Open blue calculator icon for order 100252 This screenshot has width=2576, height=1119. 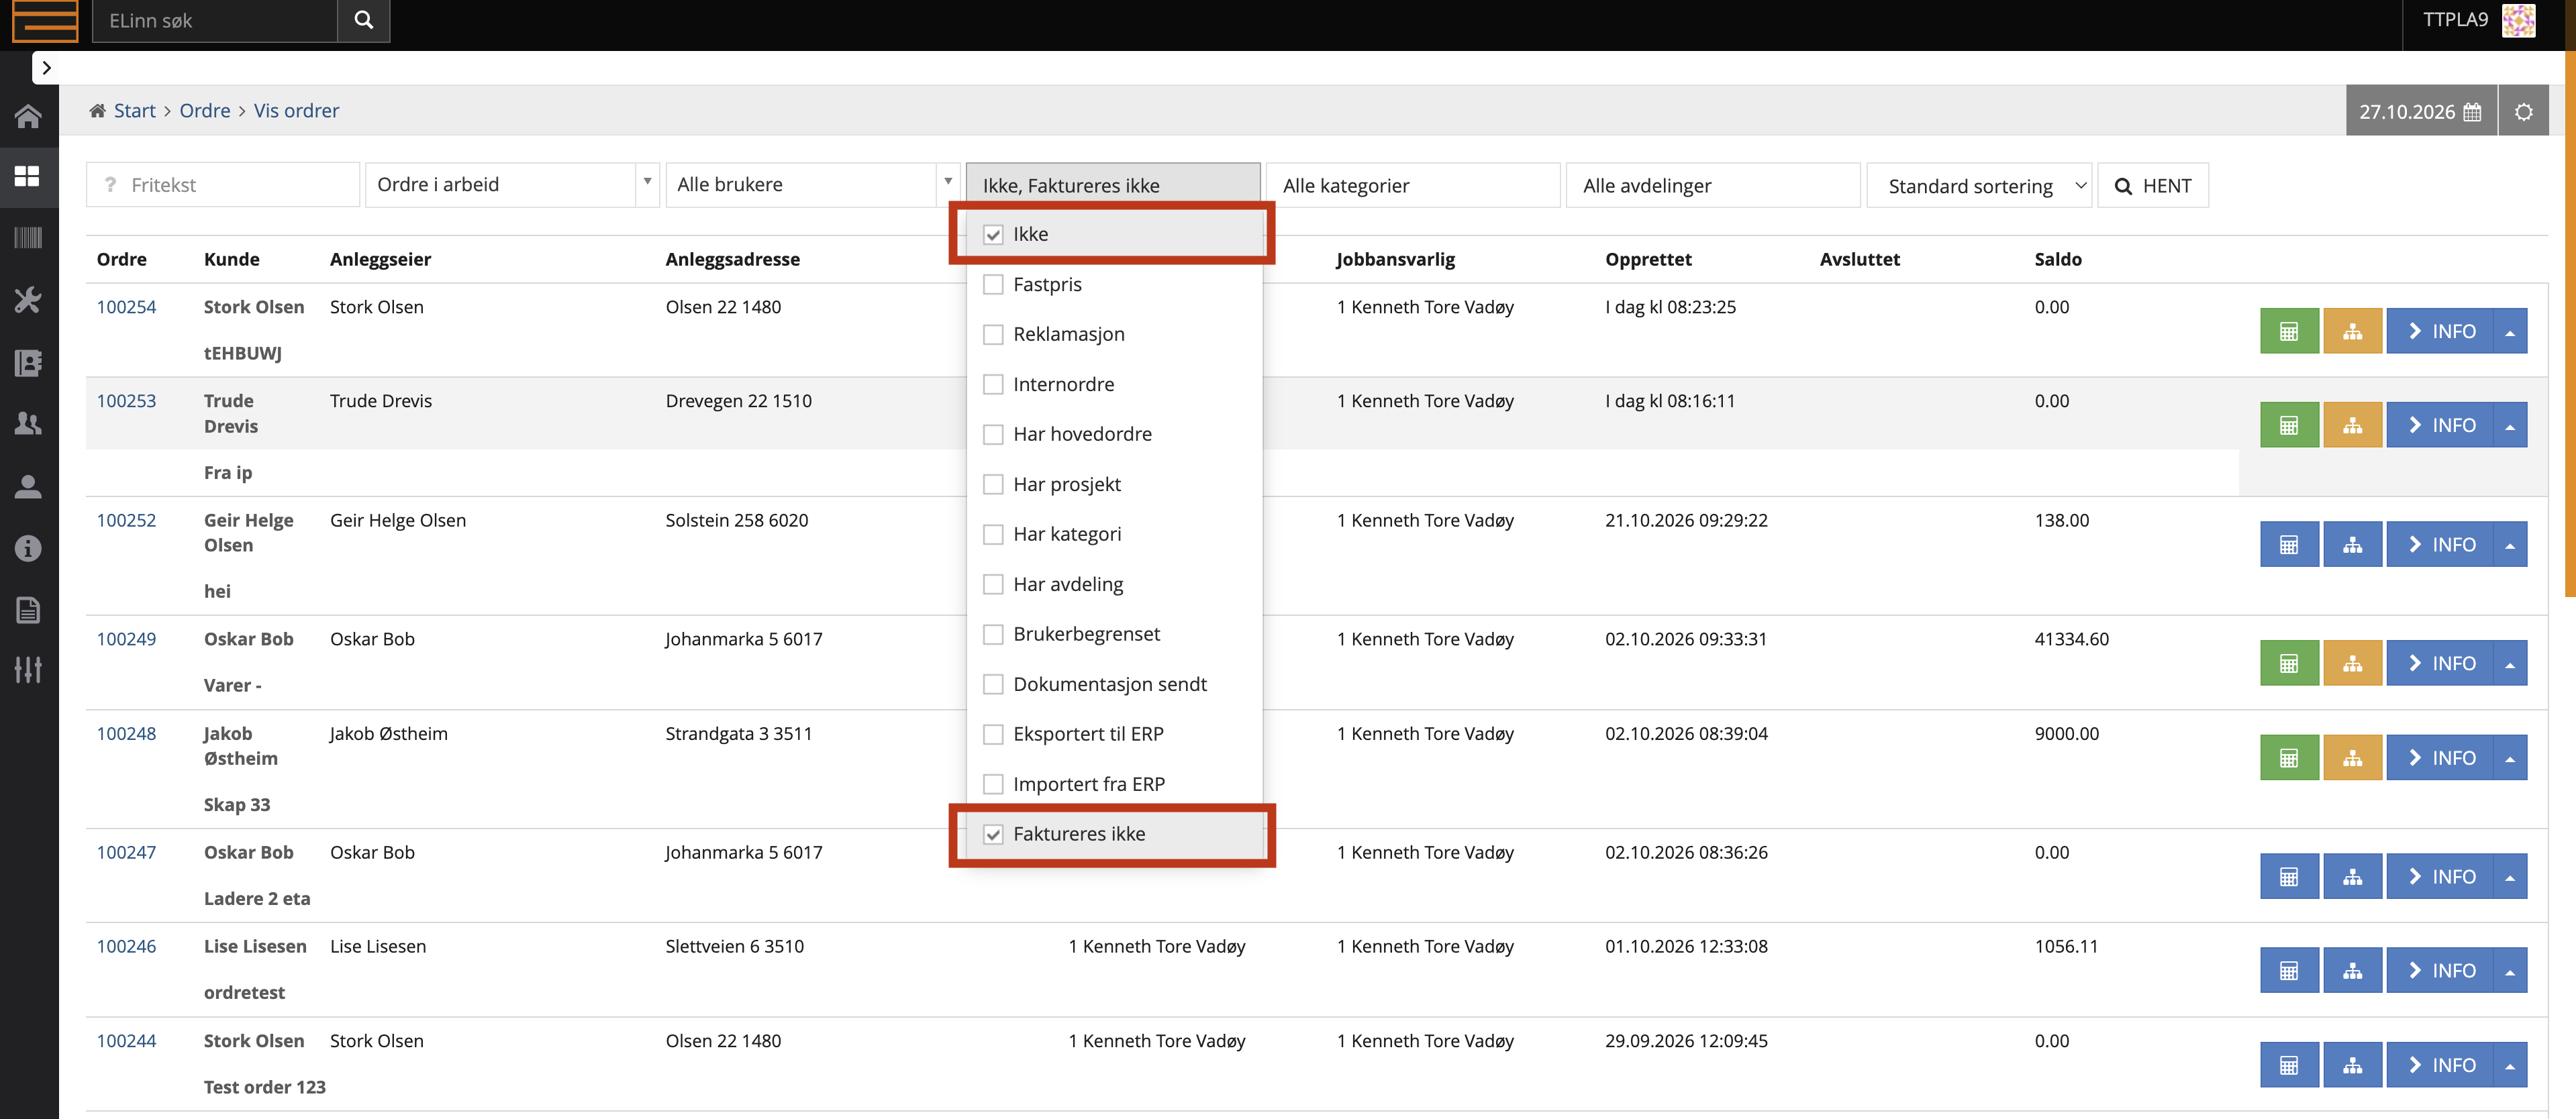[2289, 545]
